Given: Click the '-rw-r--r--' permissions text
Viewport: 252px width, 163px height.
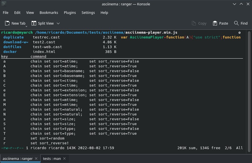Looking at the screenshot, I should tap(12, 148).
